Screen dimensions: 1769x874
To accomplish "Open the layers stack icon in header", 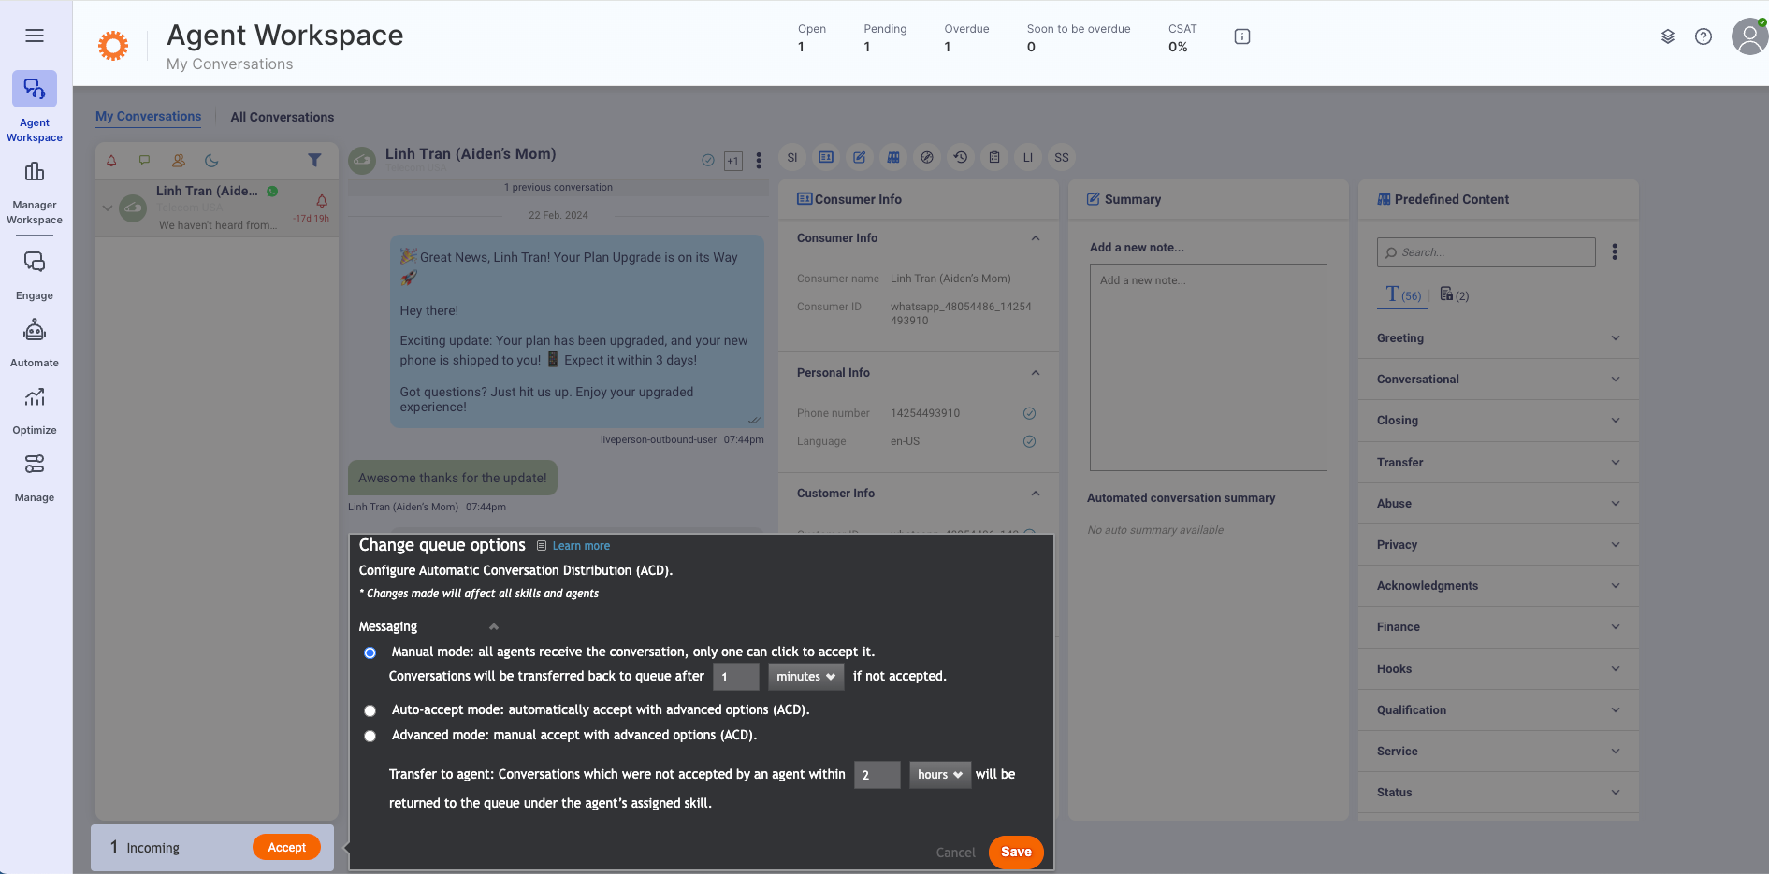I will click(x=1668, y=36).
